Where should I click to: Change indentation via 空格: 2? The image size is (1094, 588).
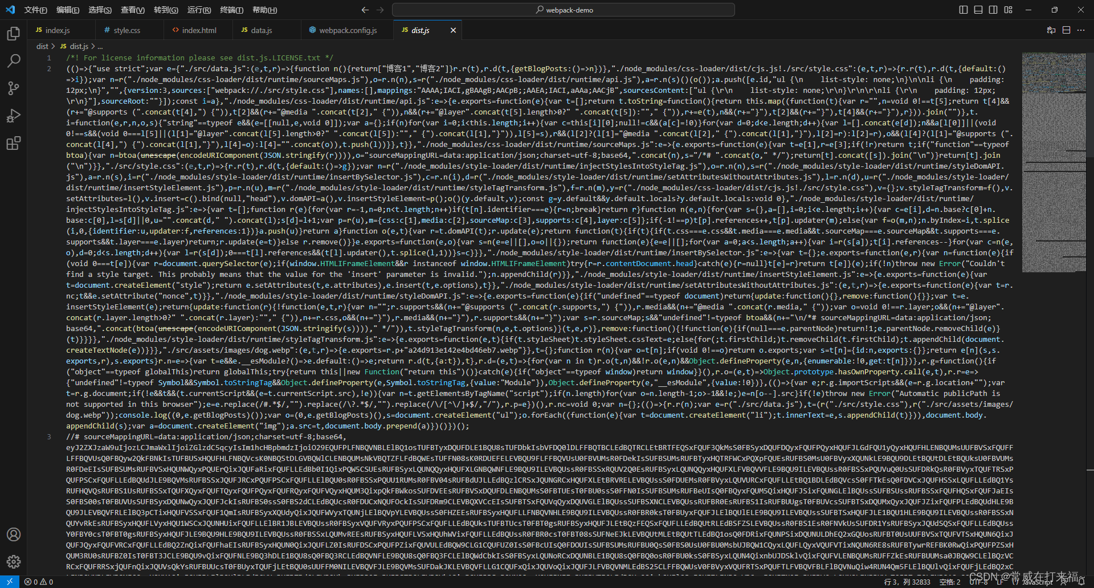click(x=950, y=582)
